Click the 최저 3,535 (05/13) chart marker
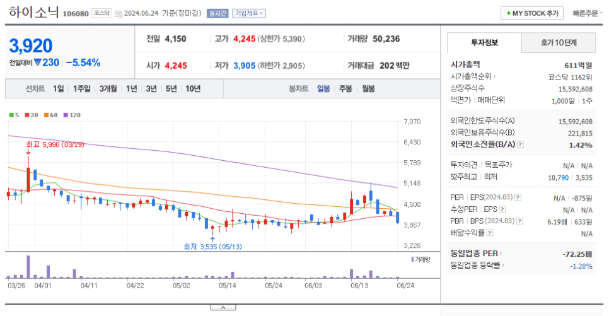The width and height of the screenshot is (609, 316). click(212, 247)
